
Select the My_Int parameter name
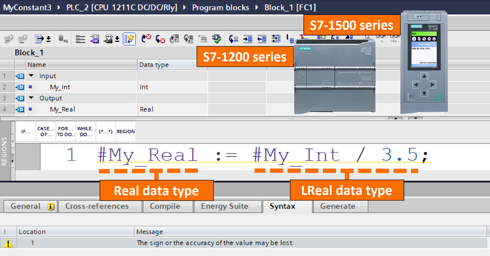click(x=60, y=87)
